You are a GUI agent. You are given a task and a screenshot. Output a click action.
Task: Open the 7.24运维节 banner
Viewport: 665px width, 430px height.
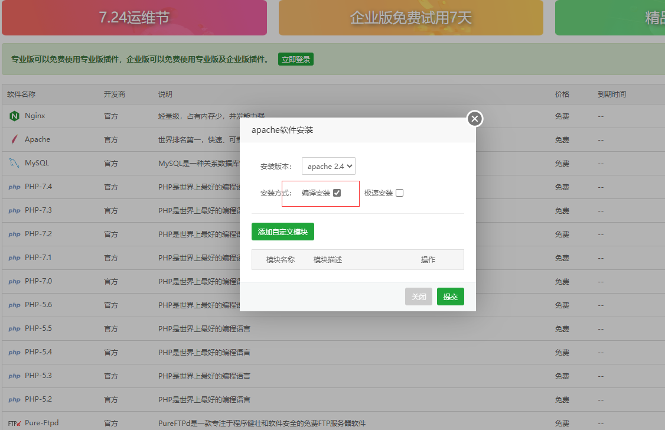(135, 17)
